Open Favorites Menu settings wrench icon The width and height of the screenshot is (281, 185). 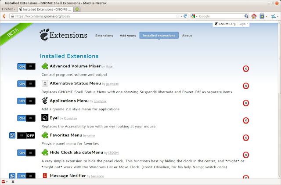pyautogui.click(x=12, y=135)
